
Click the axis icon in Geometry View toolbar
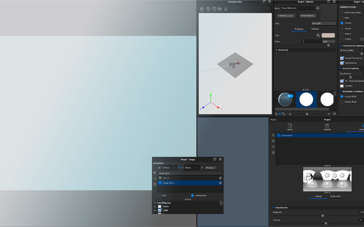225,9
